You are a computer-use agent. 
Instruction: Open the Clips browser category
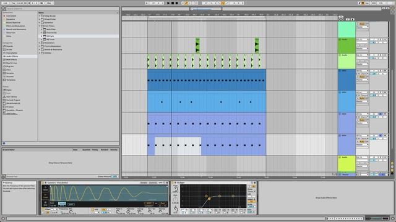[9, 70]
